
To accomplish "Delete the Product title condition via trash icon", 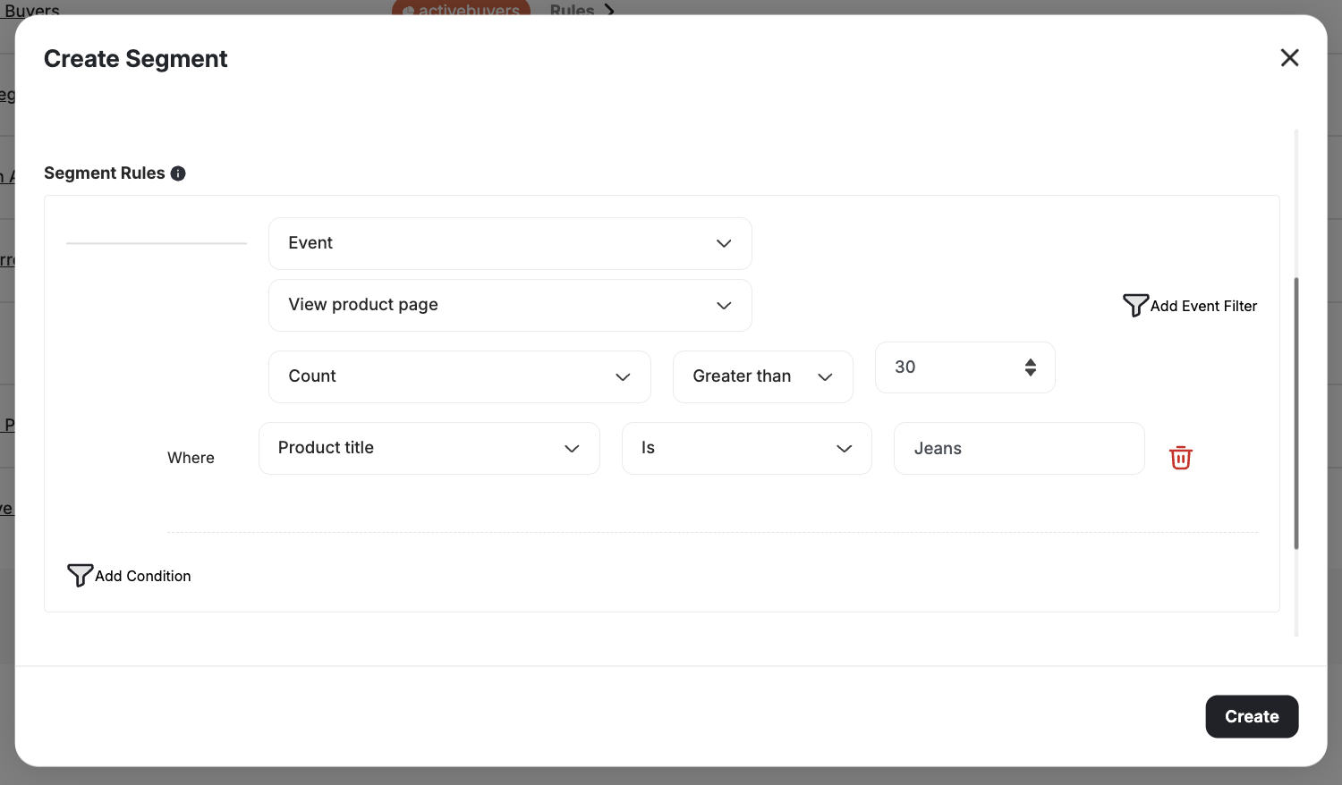I will click(x=1181, y=457).
